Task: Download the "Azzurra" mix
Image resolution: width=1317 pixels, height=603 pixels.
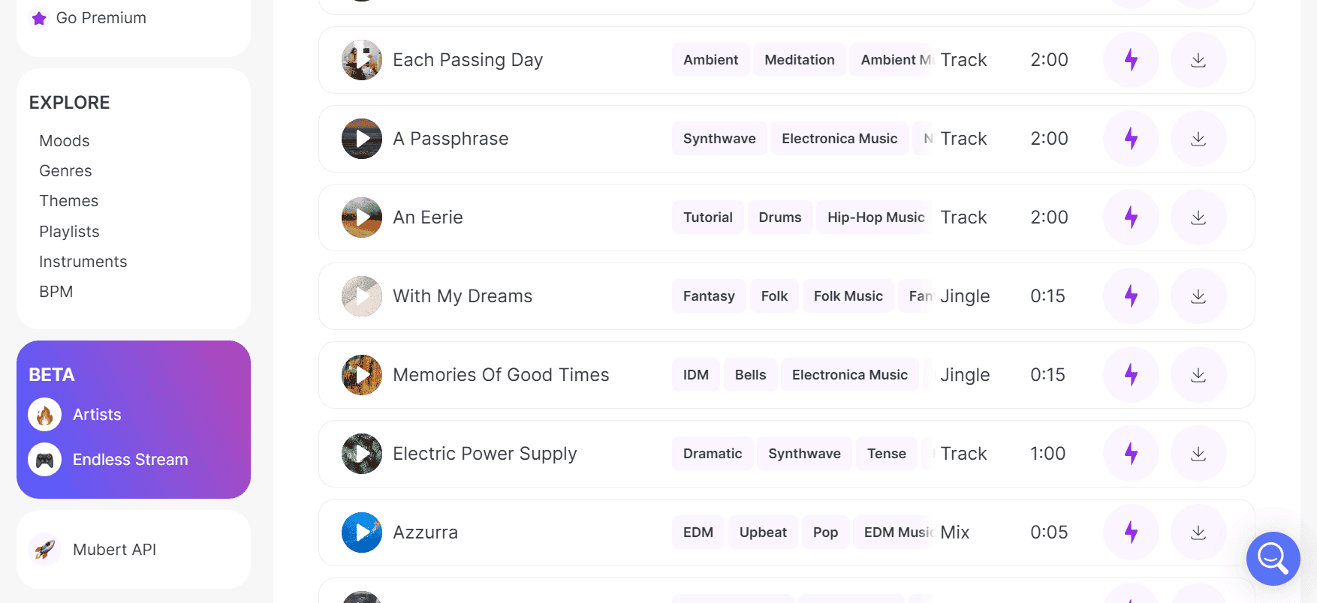Action: click(x=1198, y=532)
